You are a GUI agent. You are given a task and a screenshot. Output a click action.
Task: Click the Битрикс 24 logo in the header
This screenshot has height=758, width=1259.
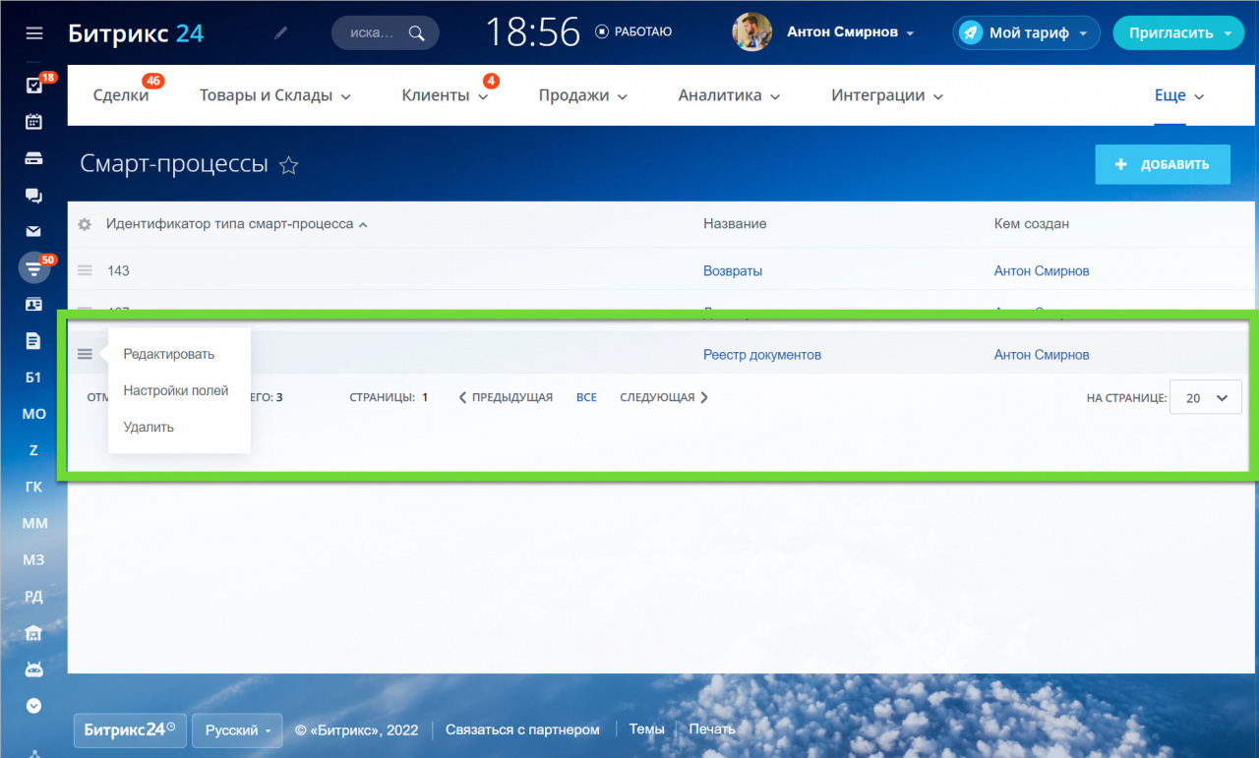click(x=136, y=32)
